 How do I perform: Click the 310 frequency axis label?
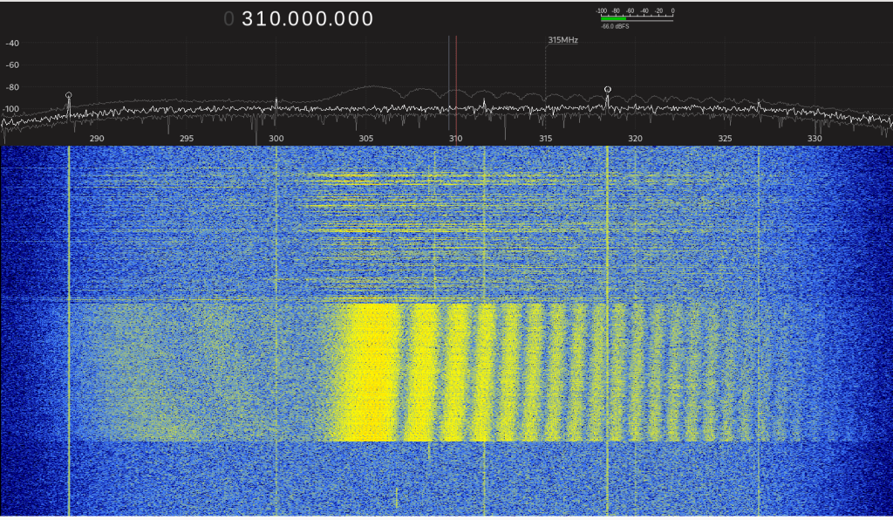click(455, 139)
